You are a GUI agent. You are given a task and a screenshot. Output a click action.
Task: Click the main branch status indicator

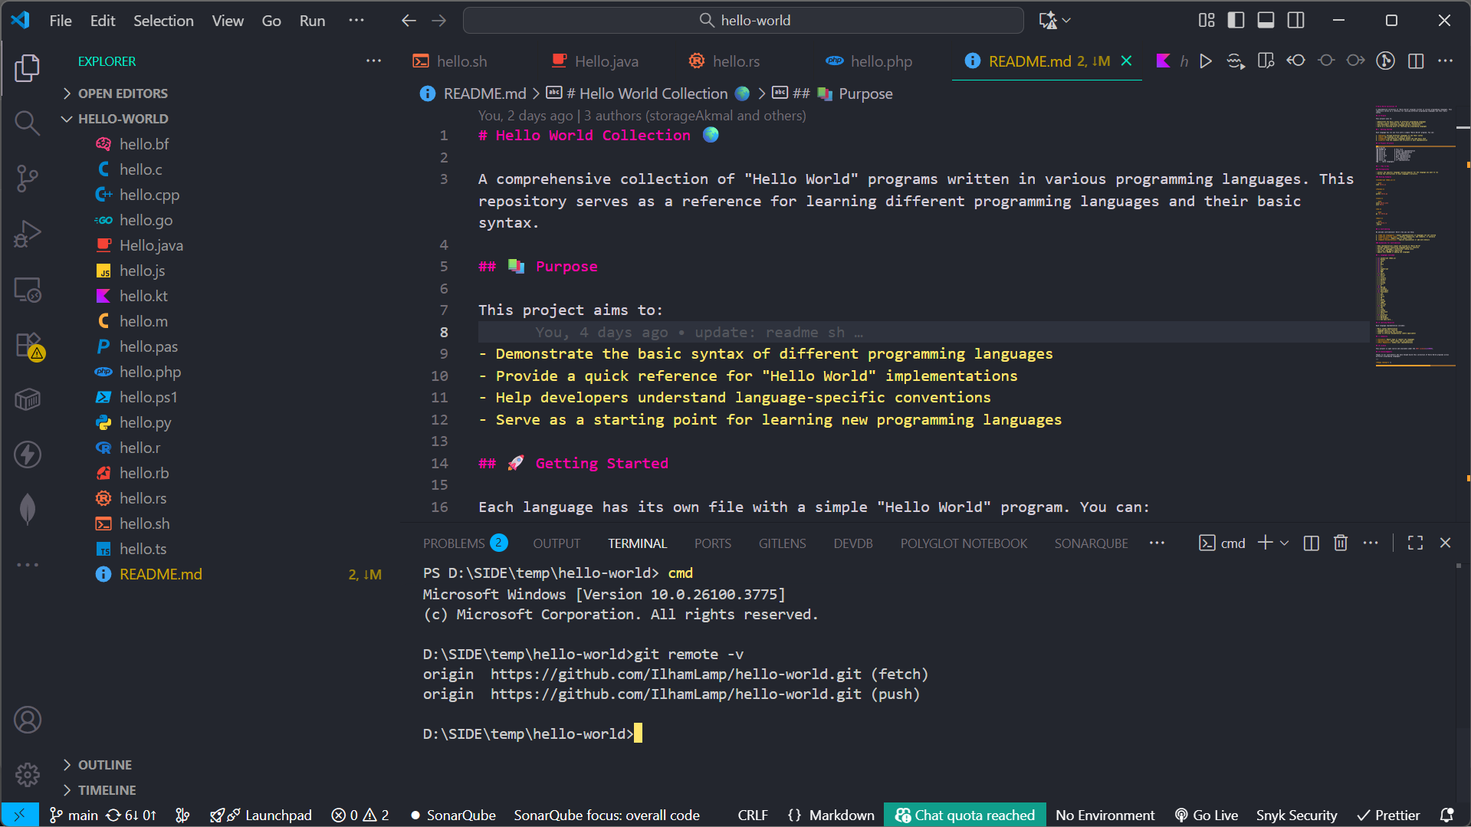tap(74, 815)
